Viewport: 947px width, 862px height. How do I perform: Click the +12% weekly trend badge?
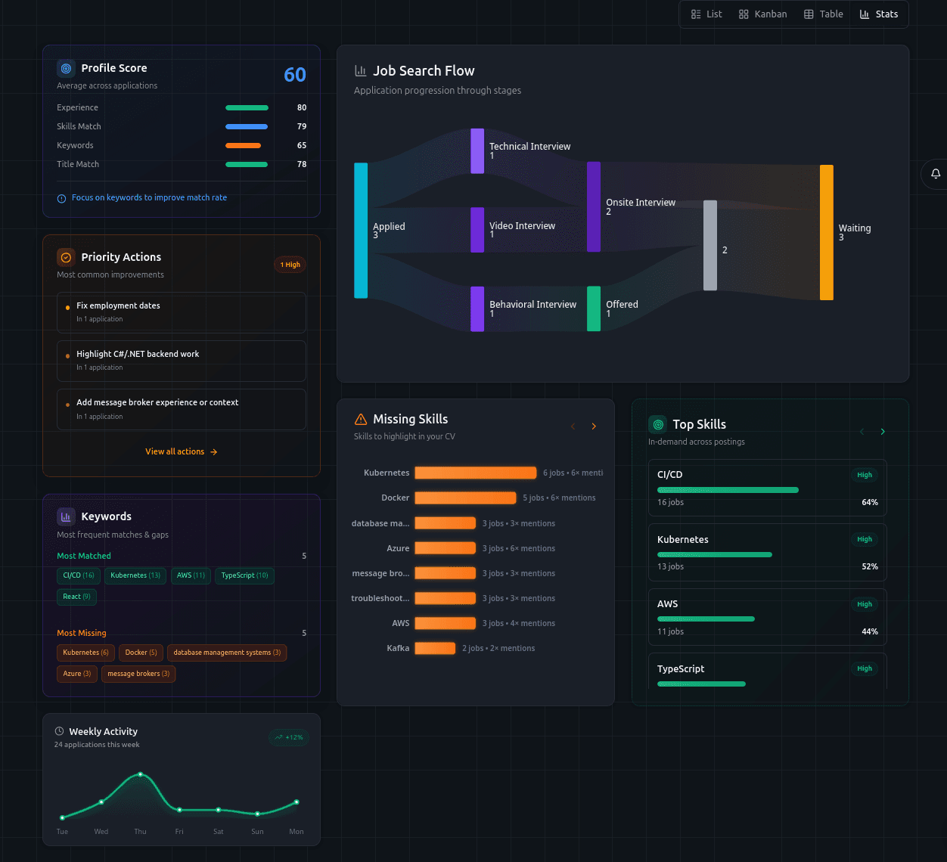(289, 737)
